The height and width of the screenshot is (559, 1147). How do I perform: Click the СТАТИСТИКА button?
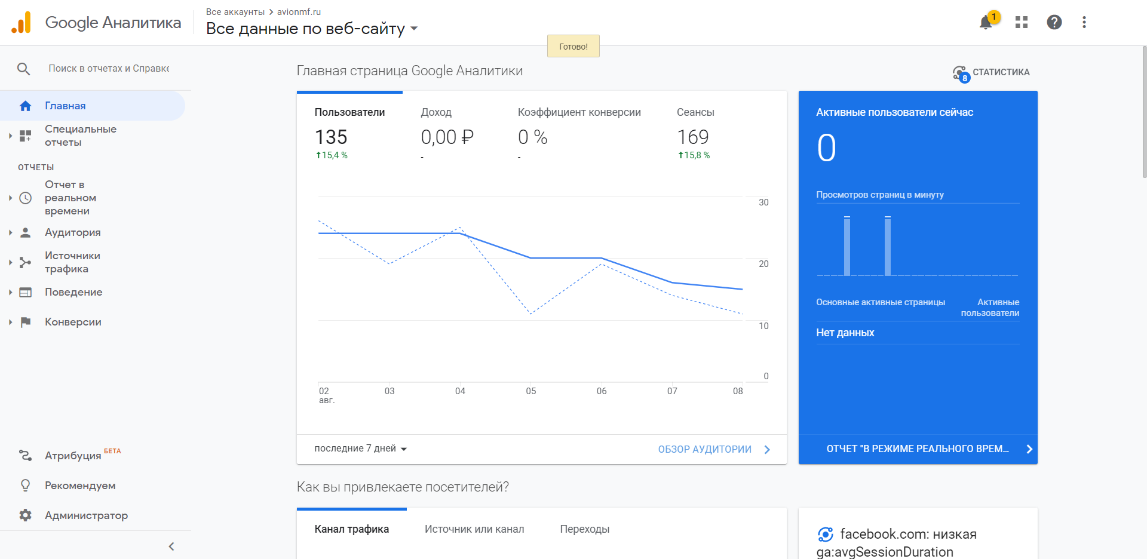[991, 73]
